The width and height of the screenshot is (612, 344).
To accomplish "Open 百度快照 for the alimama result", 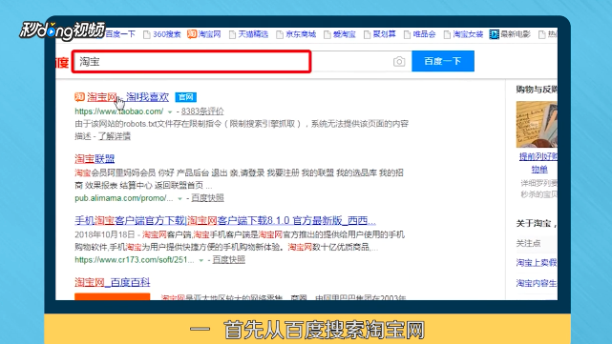I will tap(207, 198).
